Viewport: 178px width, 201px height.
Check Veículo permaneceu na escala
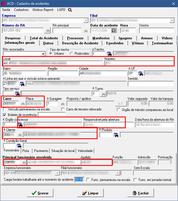click(x=5, y=109)
